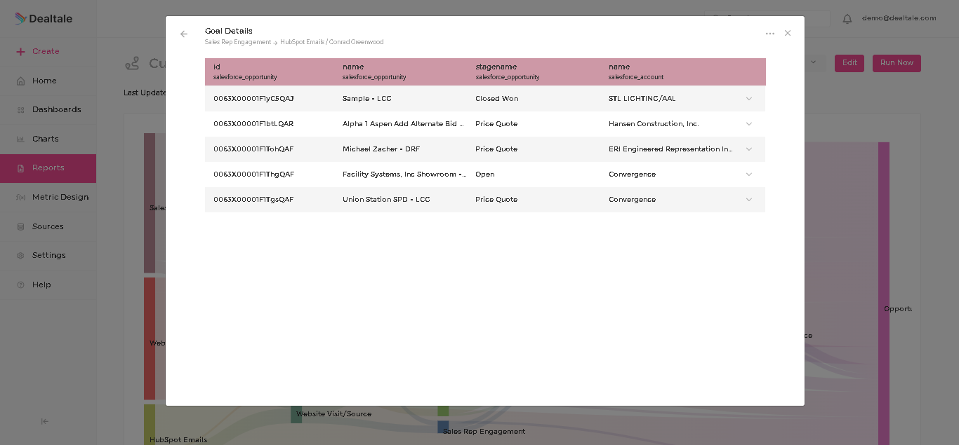Click the Open stage cell

pyautogui.click(x=485, y=174)
